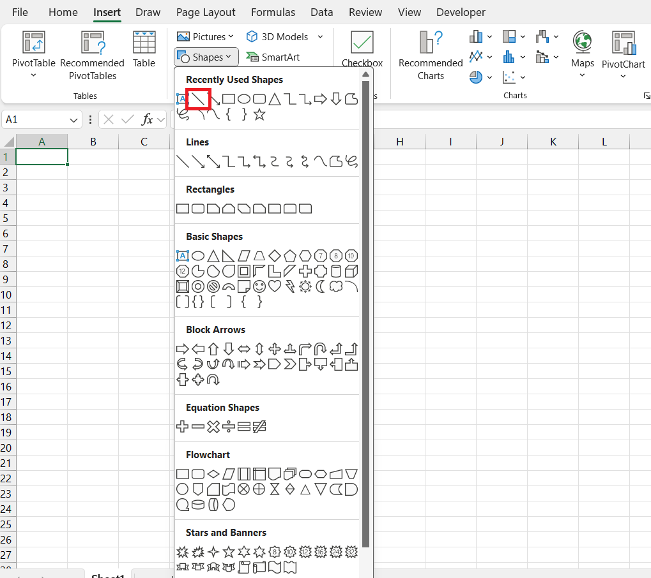Viewport: 651px width, 578px height.
Task: Pick the 4-point star in Stars and Banners
Action: [213, 552]
